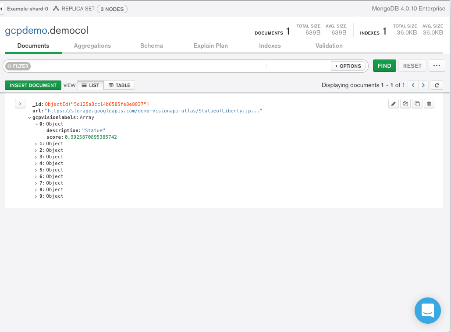Refresh the document list
451x332 pixels.
(x=437, y=85)
